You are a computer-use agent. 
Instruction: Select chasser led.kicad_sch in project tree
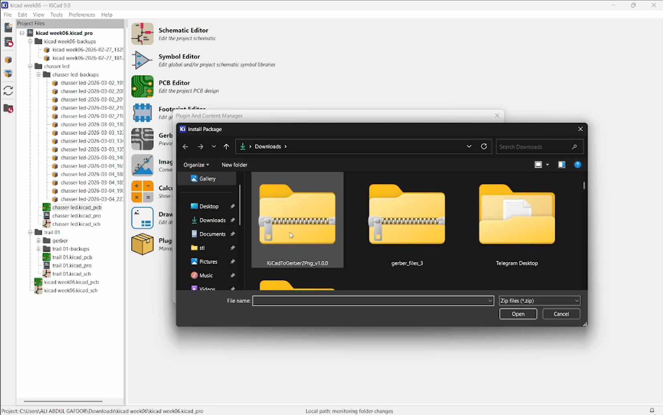[x=72, y=224]
